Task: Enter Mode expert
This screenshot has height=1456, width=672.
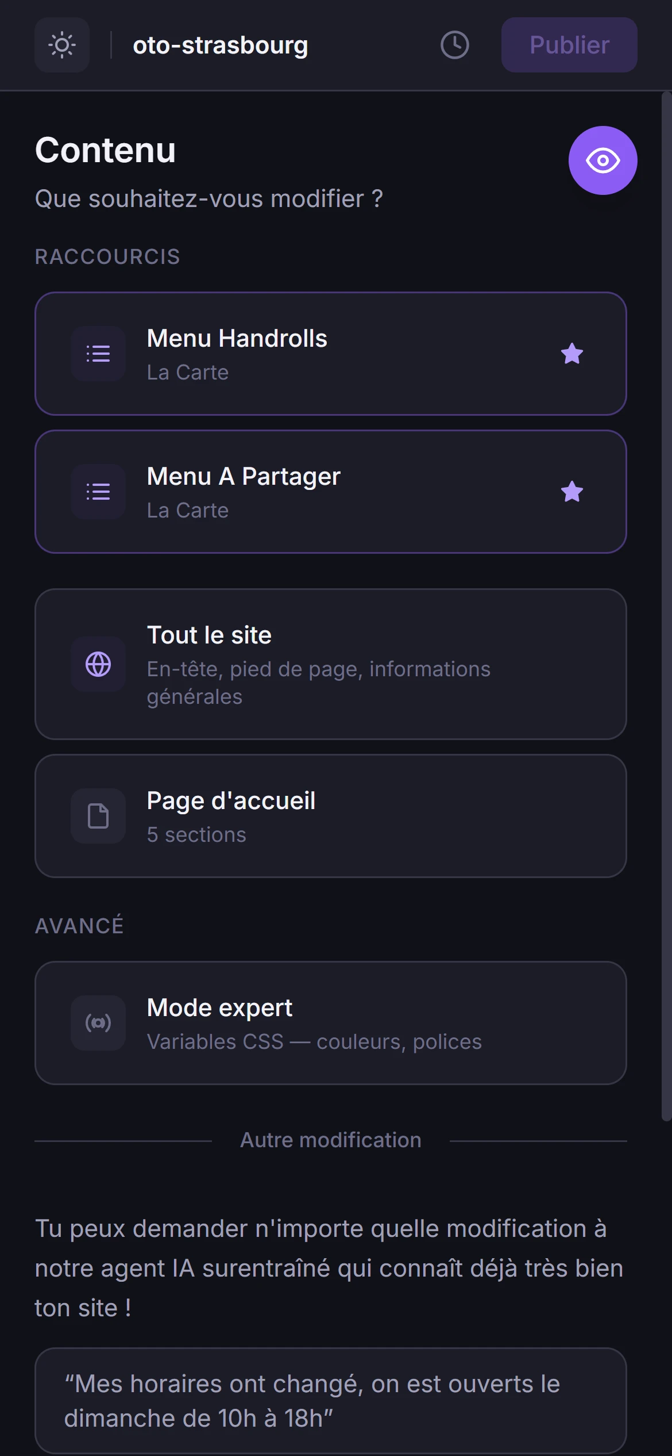Action: pyautogui.click(x=330, y=1022)
